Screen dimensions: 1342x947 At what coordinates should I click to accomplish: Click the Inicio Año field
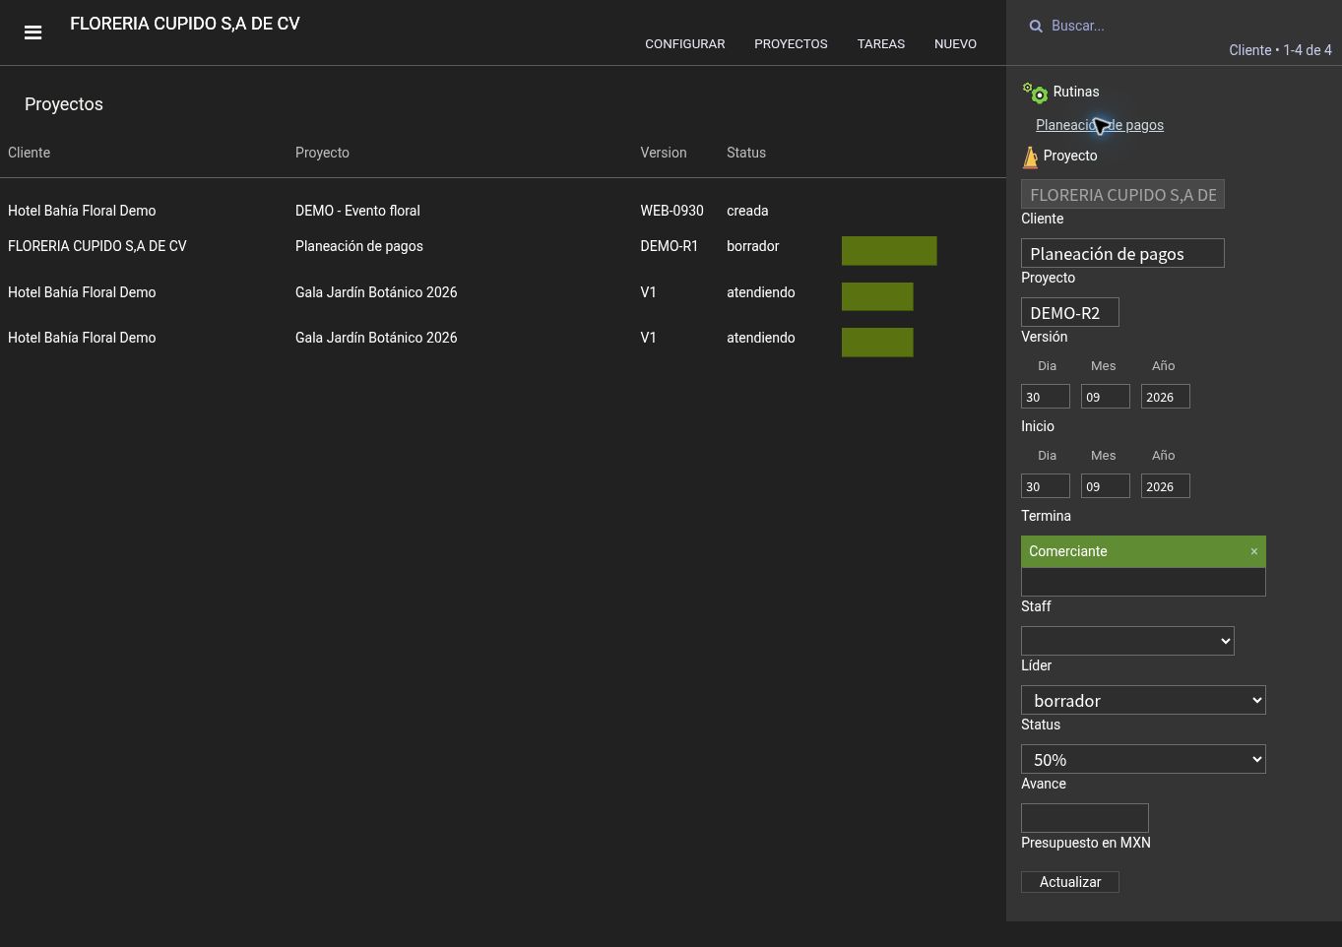click(x=1166, y=397)
